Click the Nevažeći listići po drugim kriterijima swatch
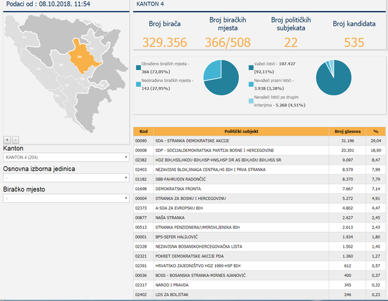Screen dimensions: 388x301 [x=251, y=101]
